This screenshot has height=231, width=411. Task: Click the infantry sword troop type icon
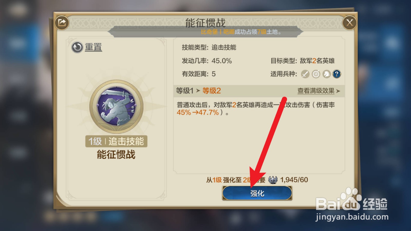tap(305, 74)
